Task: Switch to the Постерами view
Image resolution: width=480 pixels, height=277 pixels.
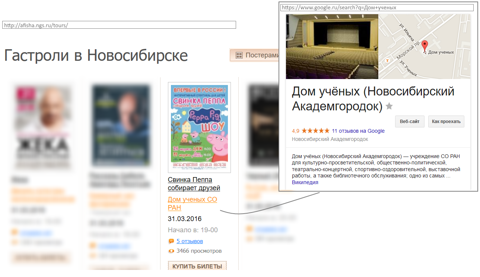Action: (255, 55)
